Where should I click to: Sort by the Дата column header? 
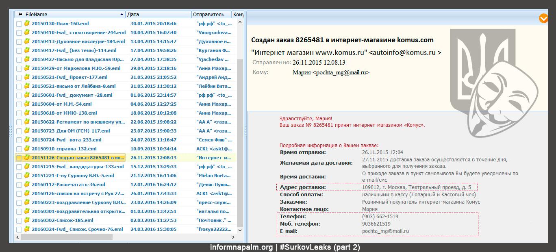pos(159,14)
